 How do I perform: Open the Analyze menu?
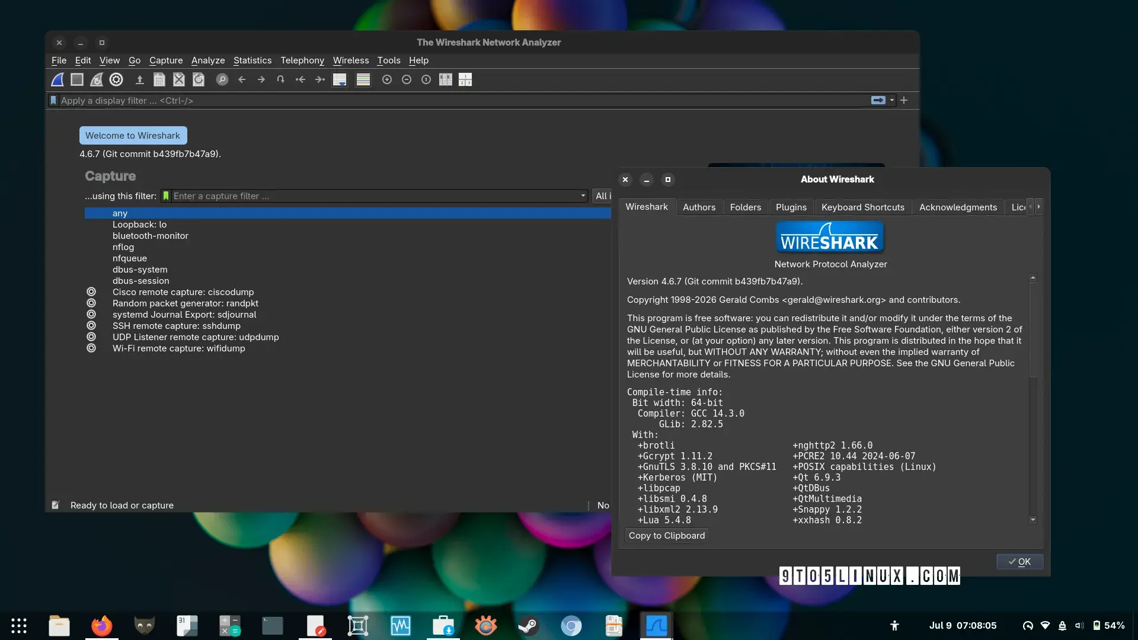(x=208, y=60)
